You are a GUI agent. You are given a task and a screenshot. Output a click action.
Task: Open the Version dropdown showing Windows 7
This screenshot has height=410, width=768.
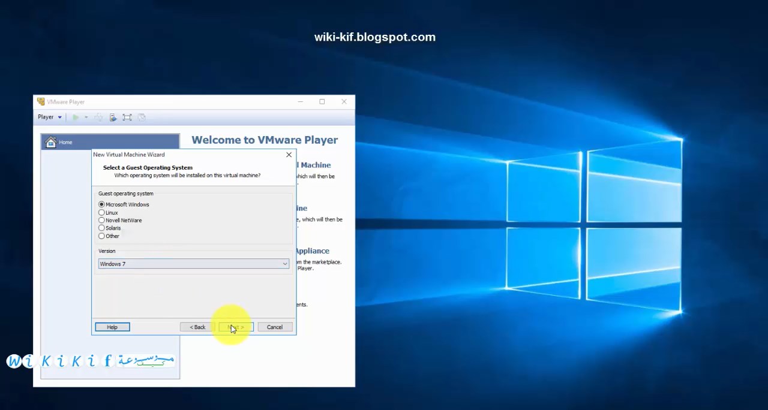coord(193,264)
